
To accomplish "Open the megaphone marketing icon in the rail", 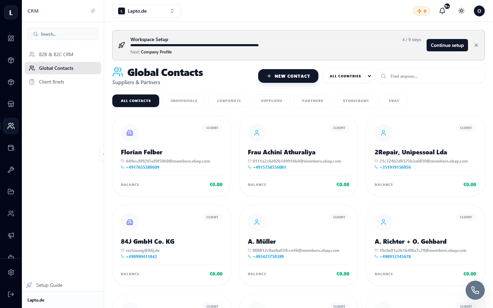I will click(x=11, y=235).
